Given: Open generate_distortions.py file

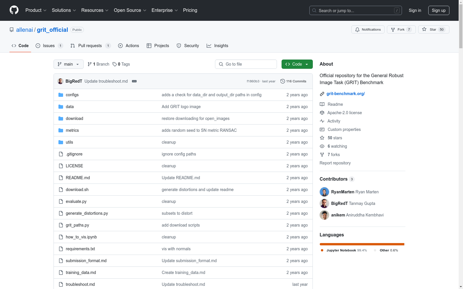Looking at the screenshot, I should (x=87, y=213).
